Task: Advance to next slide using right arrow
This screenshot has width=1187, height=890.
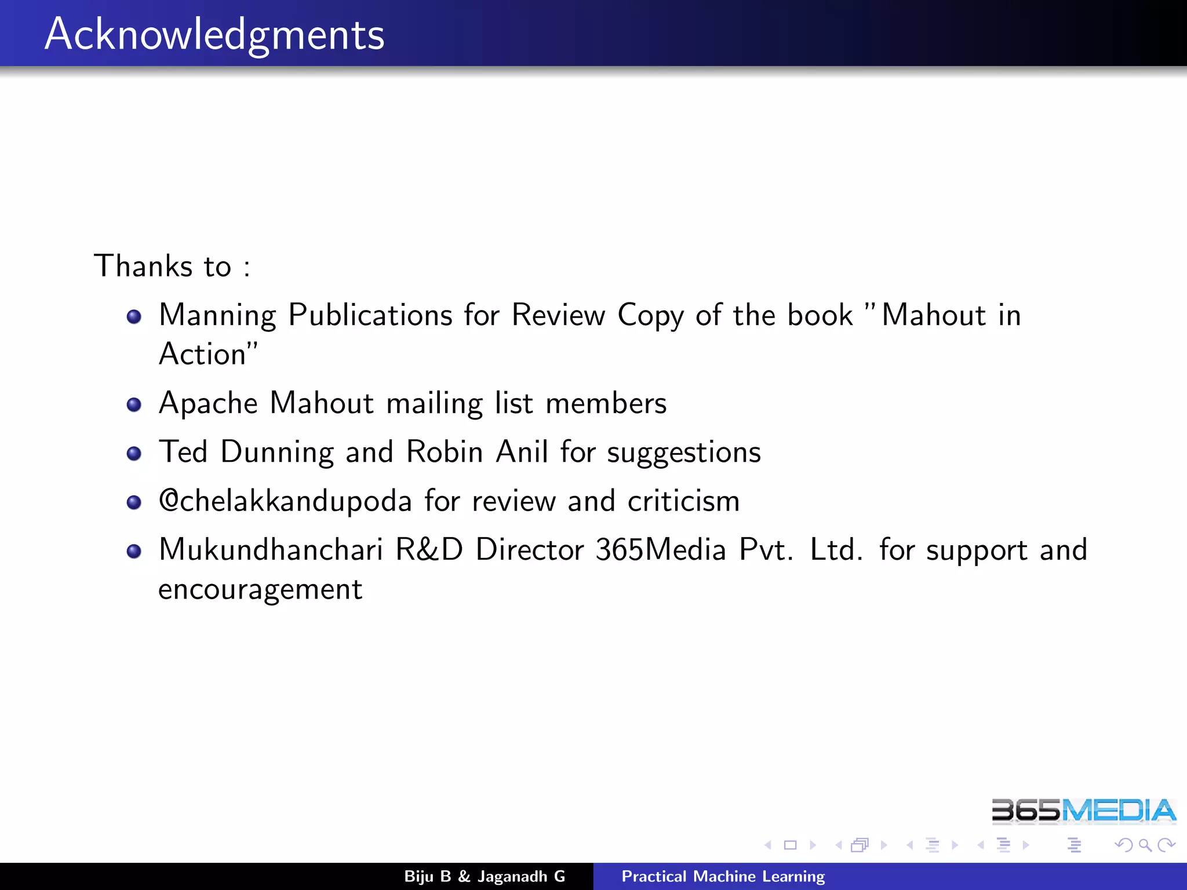Action: tap(813, 845)
